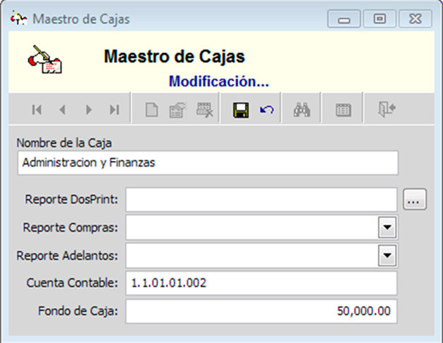
Task: Focus the Fondo de Caja amount field
Action: pos(261,311)
